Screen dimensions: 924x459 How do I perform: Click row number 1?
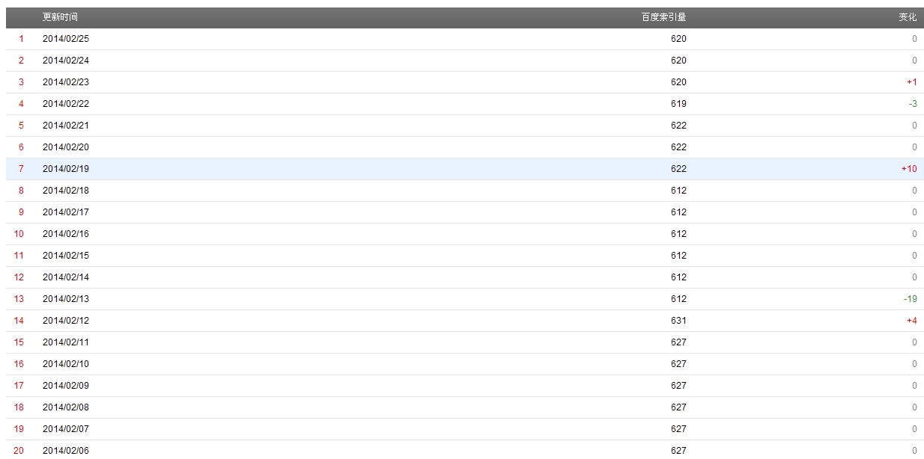(21, 39)
